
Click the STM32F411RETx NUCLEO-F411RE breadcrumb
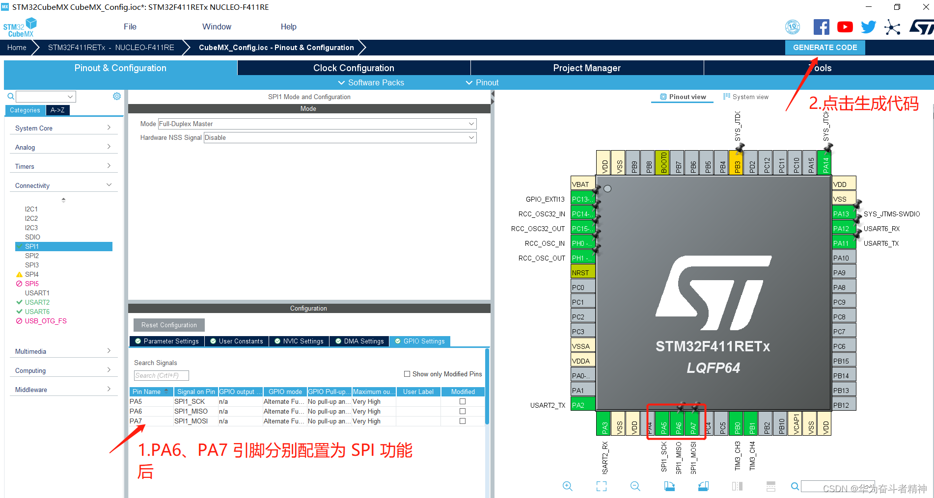pos(111,48)
